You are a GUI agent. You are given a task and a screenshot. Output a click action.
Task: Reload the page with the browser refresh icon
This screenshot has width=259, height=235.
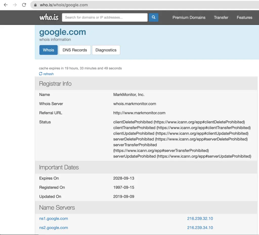[24, 5]
